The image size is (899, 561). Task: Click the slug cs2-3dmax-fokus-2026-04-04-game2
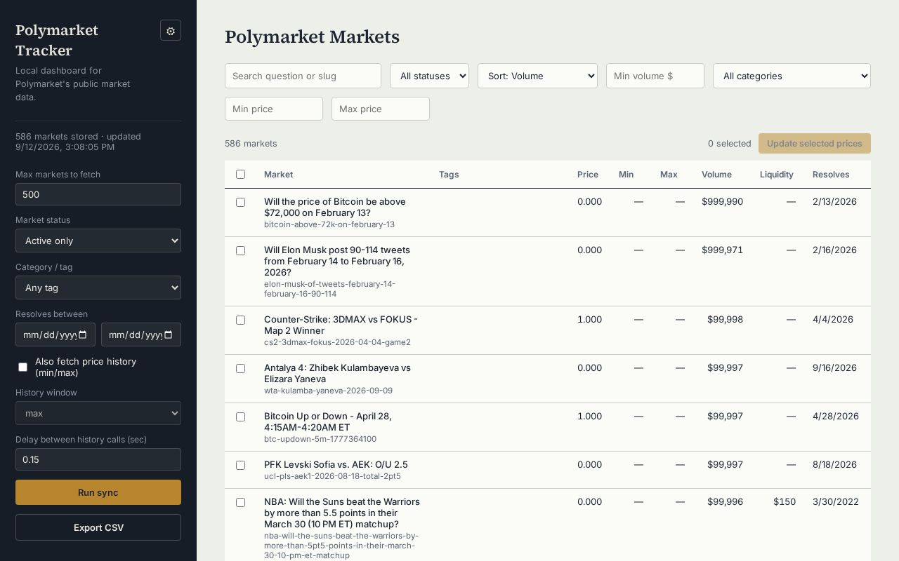click(x=337, y=342)
